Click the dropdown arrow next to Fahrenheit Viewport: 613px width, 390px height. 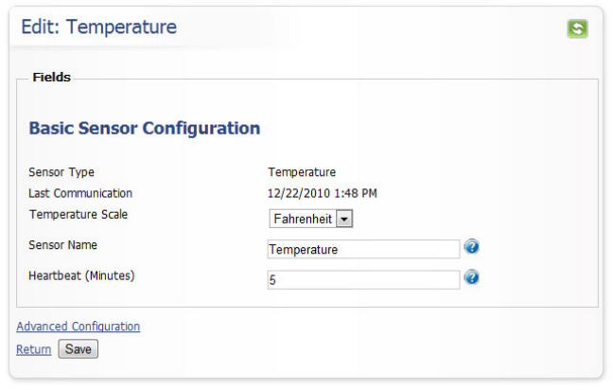pos(344,219)
